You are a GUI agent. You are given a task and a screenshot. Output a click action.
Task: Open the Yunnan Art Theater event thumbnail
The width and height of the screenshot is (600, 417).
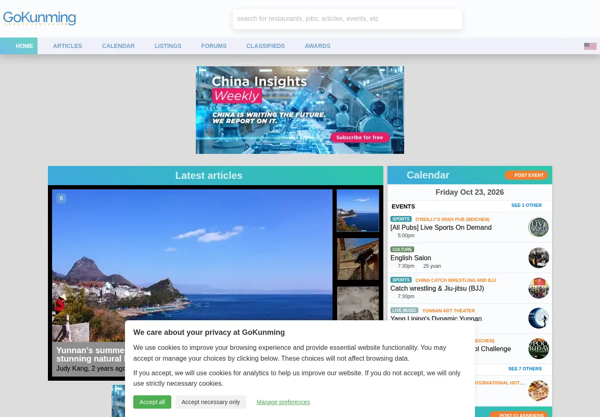point(538,319)
